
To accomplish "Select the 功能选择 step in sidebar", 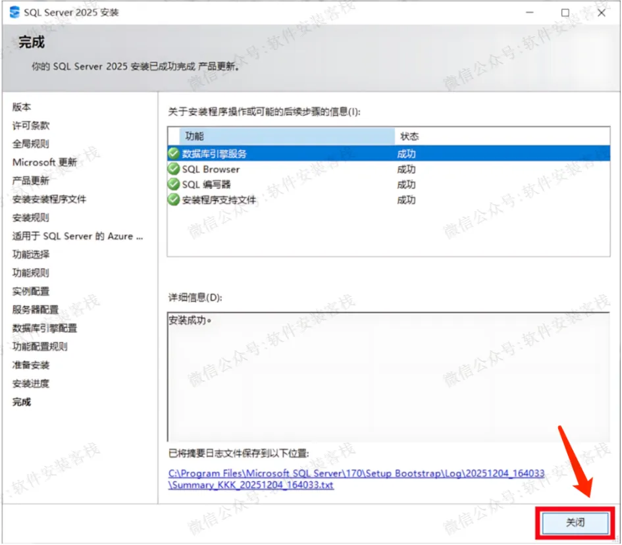I will 30,254.
